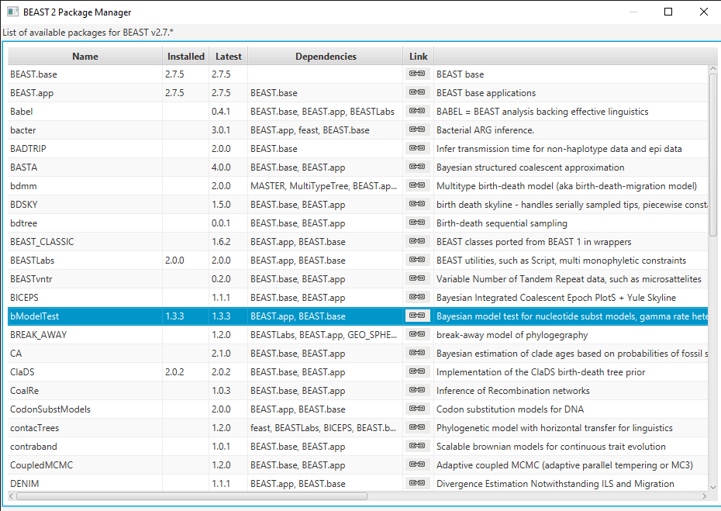Sort by the Installed column header
Screen dimensions: 721x511
186,56
